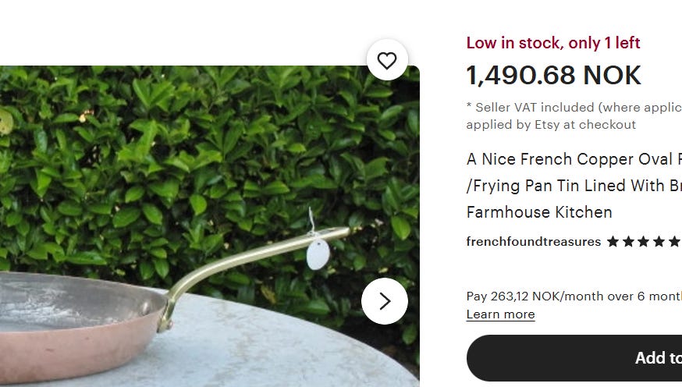682x387 pixels.
Task: Show next product photo with arrow
Action: 385,301
